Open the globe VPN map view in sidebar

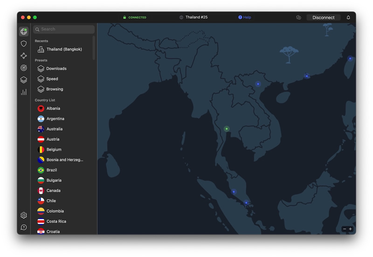point(23,31)
